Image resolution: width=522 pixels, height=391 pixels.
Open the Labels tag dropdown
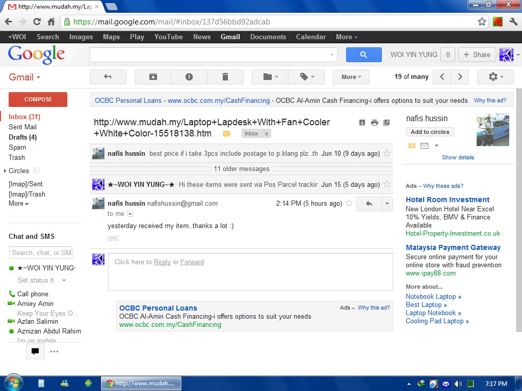[x=306, y=77]
